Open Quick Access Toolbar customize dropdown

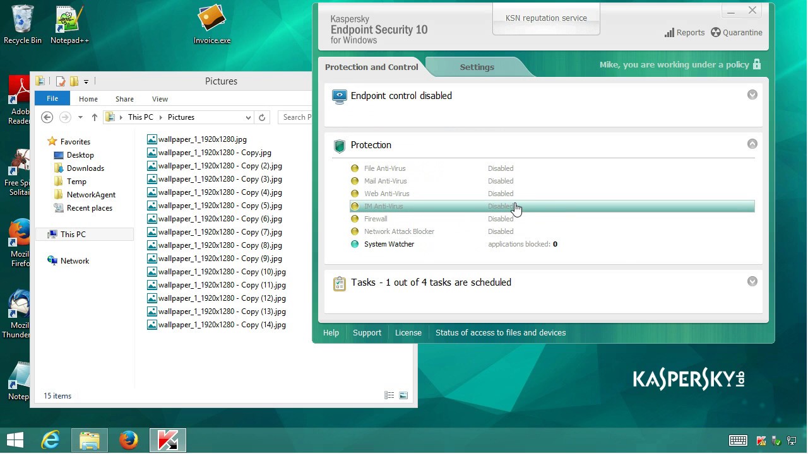tap(86, 81)
